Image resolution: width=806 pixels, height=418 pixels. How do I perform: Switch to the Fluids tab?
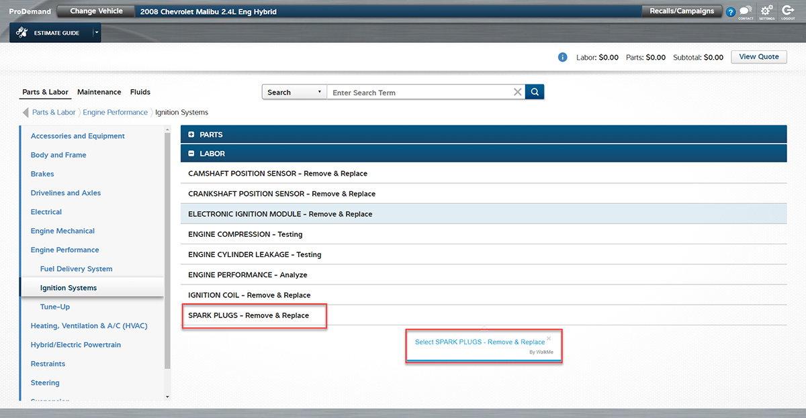(140, 92)
